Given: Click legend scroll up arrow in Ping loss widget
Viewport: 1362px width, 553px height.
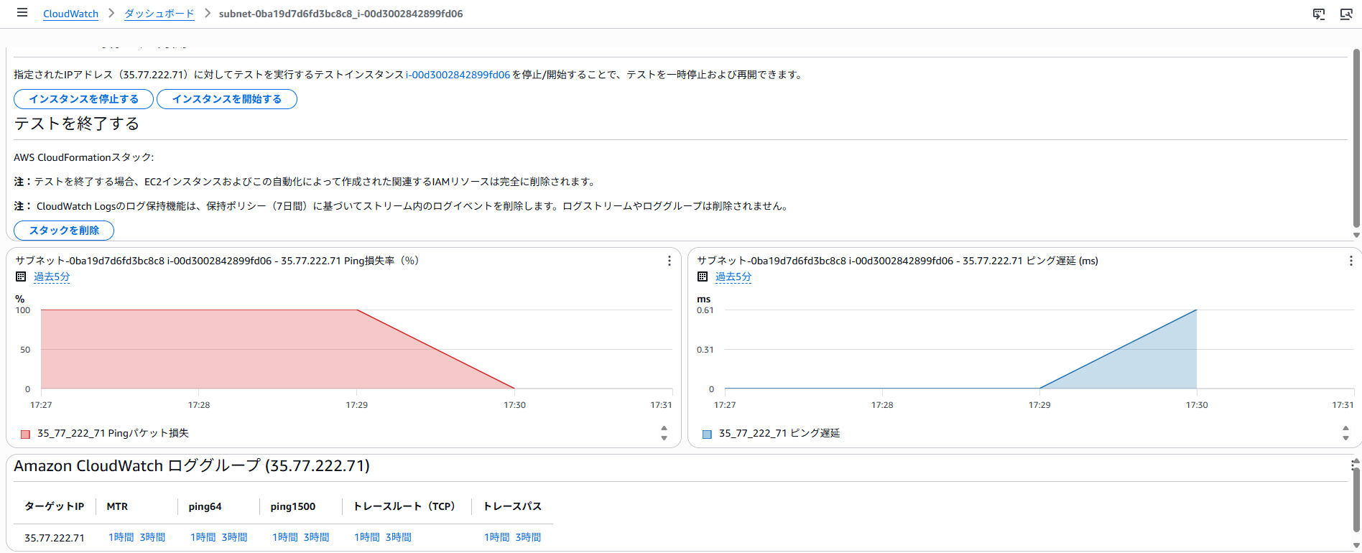Looking at the screenshot, I should point(664,428).
